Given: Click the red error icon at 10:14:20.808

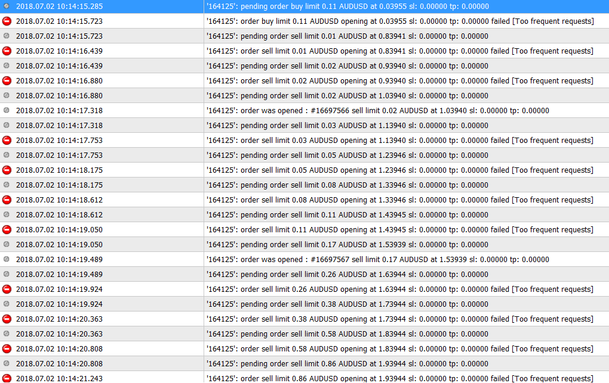Looking at the screenshot, I should coord(7,348).
